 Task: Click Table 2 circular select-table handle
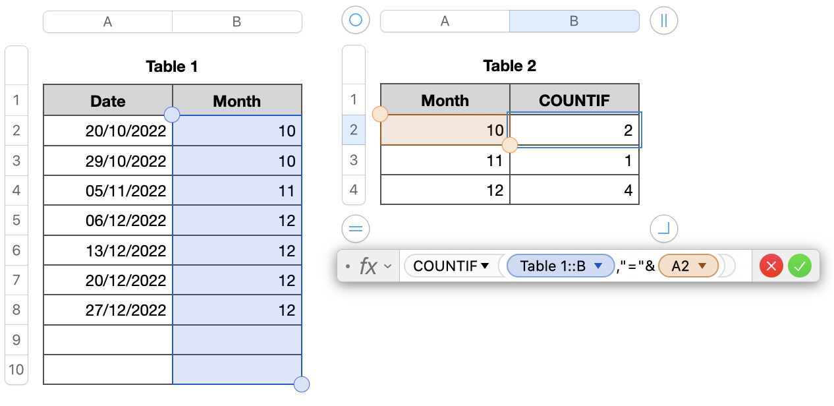point(356,20)
